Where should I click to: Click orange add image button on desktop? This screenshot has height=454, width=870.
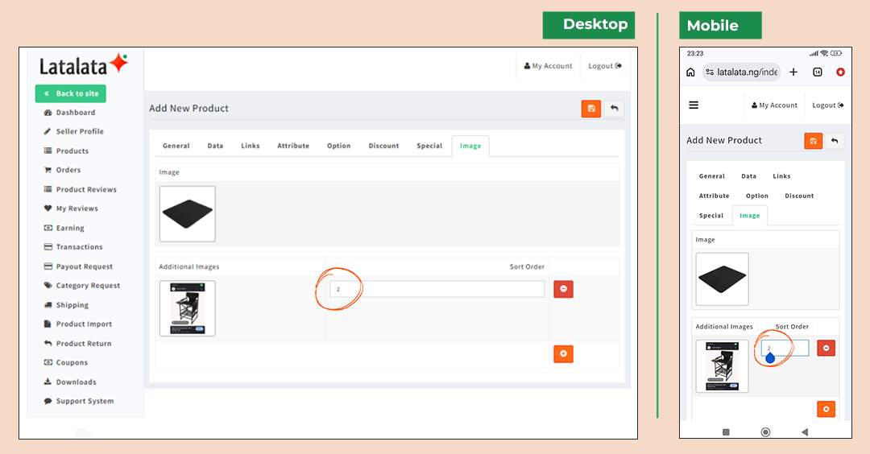(563, 353)
